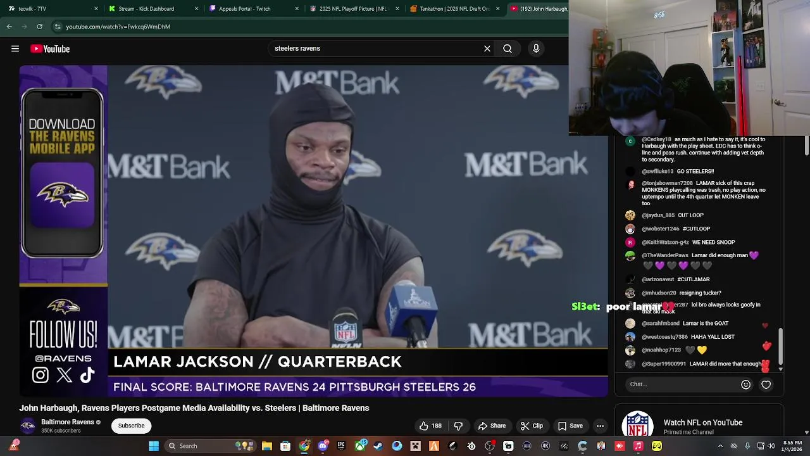Close the Tankathon tab
Image resolution: width=810 pixels, height=456 pixels.
coord(497,9)
